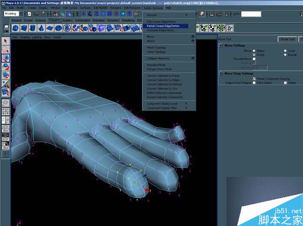Choose Partial Crease Edge/Vertex menu item
303x226 pixels.
point(166,26)
